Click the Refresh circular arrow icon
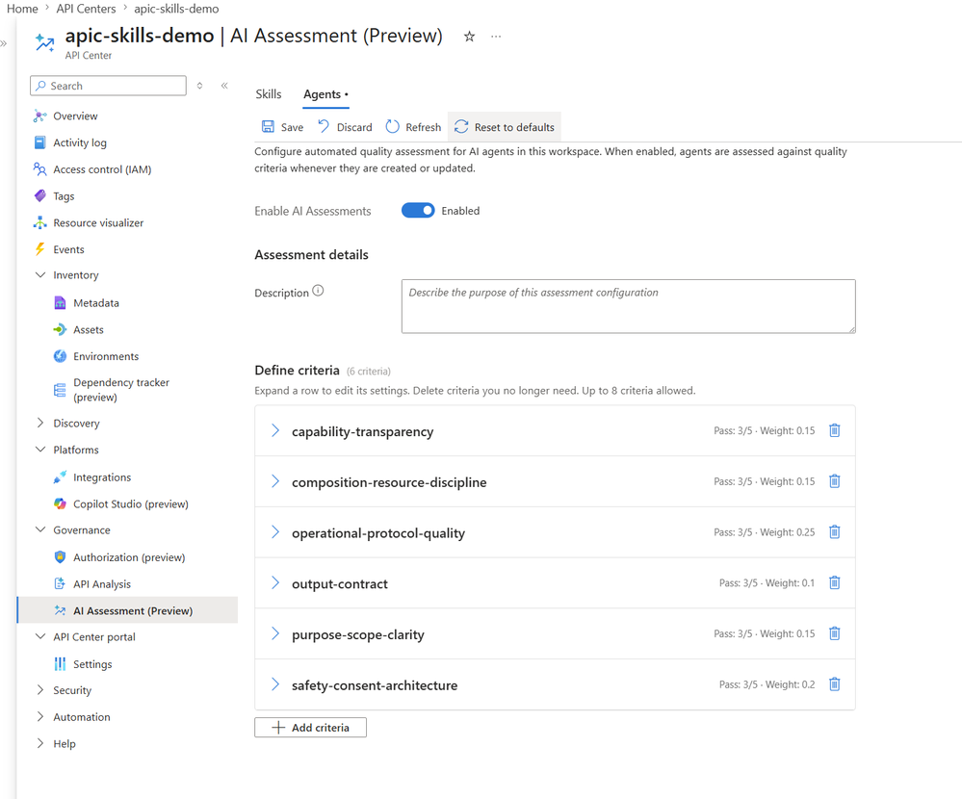This screenshot has height=799, width=962. tap(392, 127)
